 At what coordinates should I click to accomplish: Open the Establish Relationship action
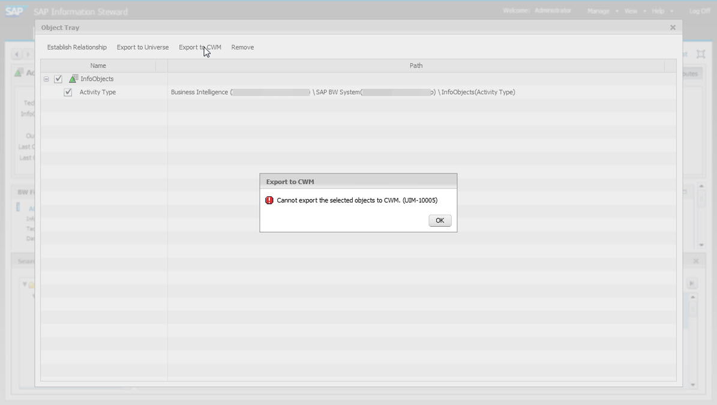[77, 47]
